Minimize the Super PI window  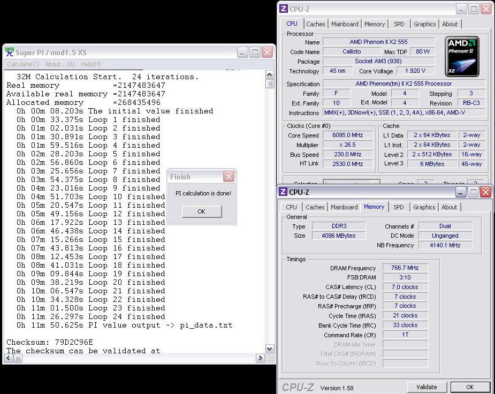(x=242, y=52)
